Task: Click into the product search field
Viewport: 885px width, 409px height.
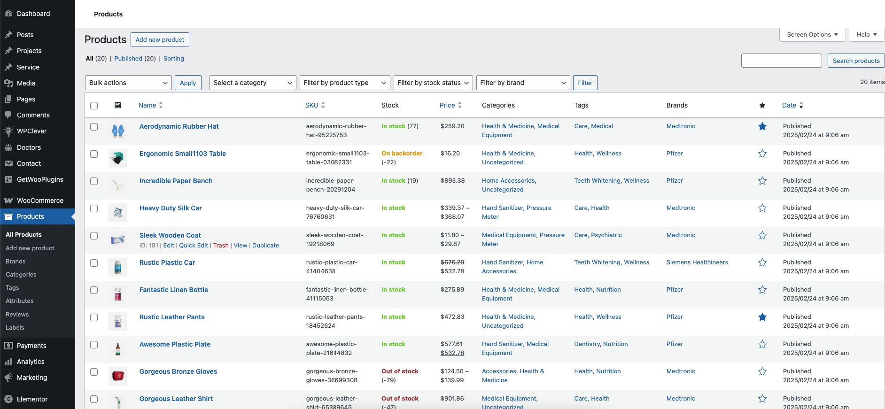Action: click(x=781, y=61)
